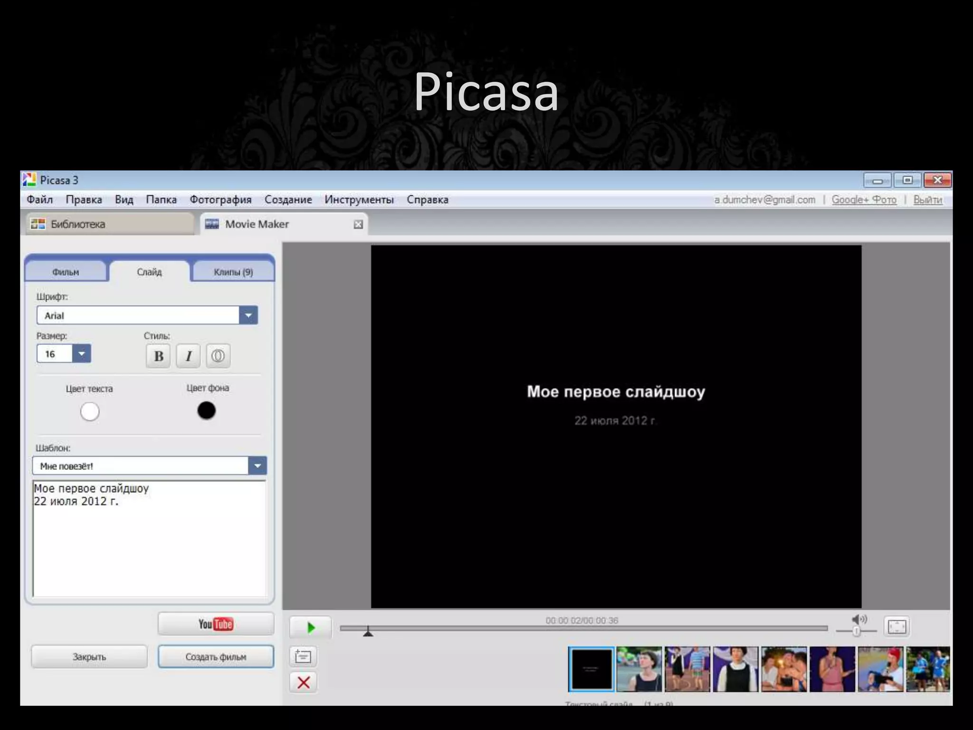Click the add text slide icon
The image size is (973, 730).
[x=303, y=657]
